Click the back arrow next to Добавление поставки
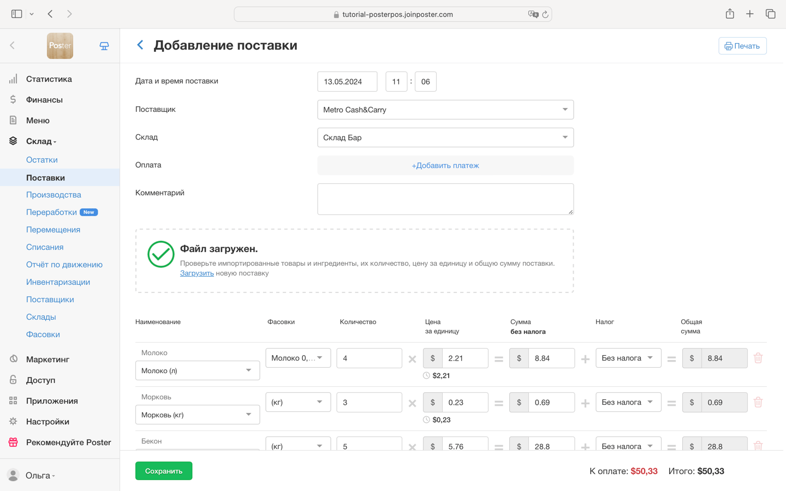786x491 pixels. tap(140, 45)
